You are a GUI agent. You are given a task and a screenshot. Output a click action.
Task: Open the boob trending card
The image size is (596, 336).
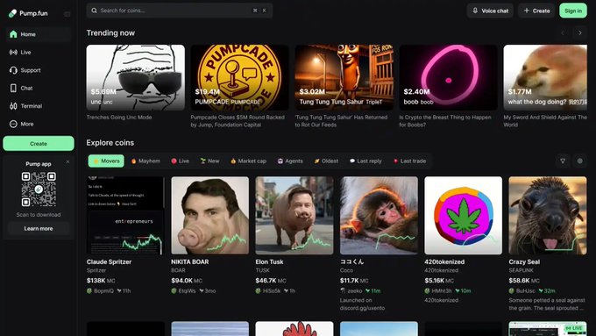pos(448,77)
